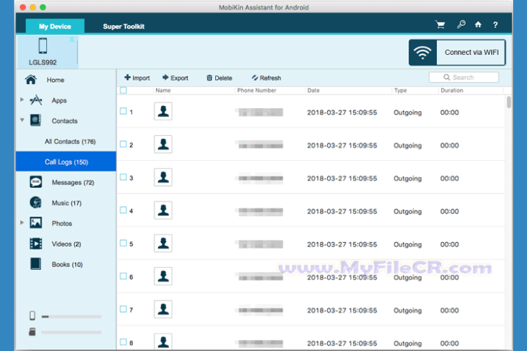Open the shopping cart icon
Viewport: 527px width, 351px height.
(x=440, y=25)
